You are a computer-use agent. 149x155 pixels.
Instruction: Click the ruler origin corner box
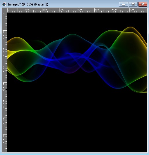click(x=4, y=10)
